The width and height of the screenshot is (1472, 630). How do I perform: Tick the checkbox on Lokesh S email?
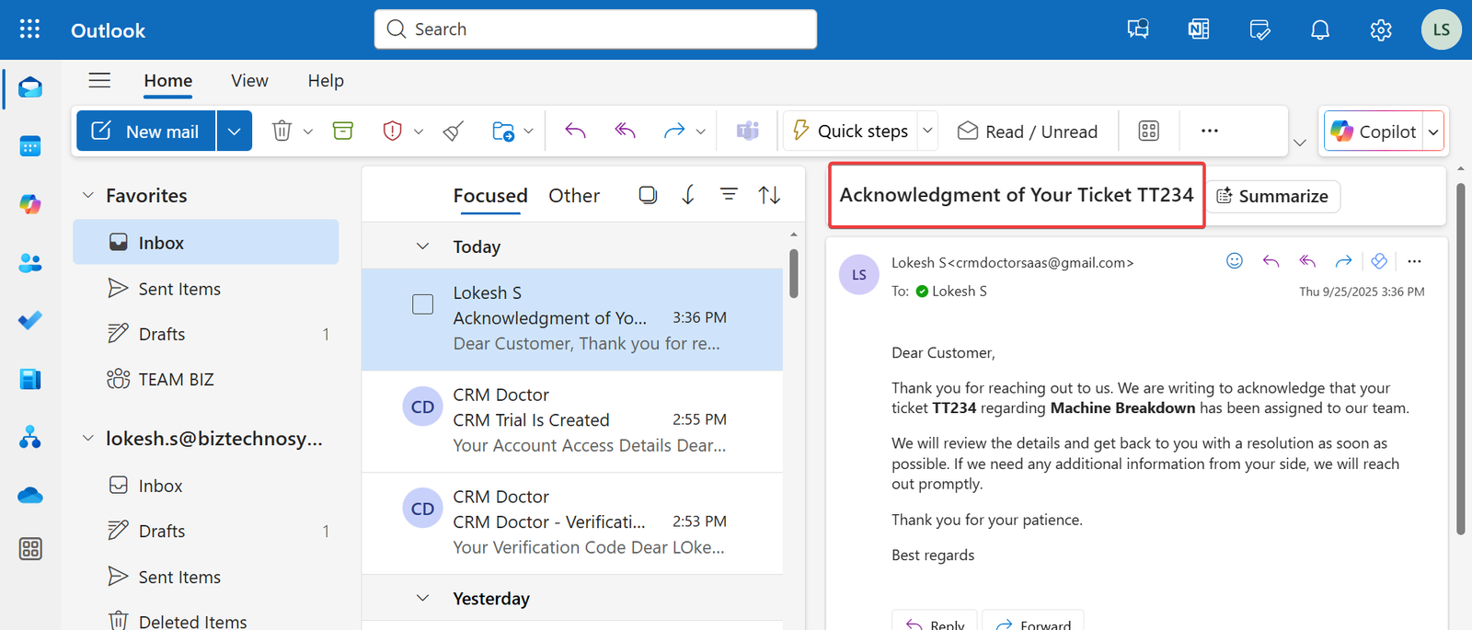coord(422,304)
